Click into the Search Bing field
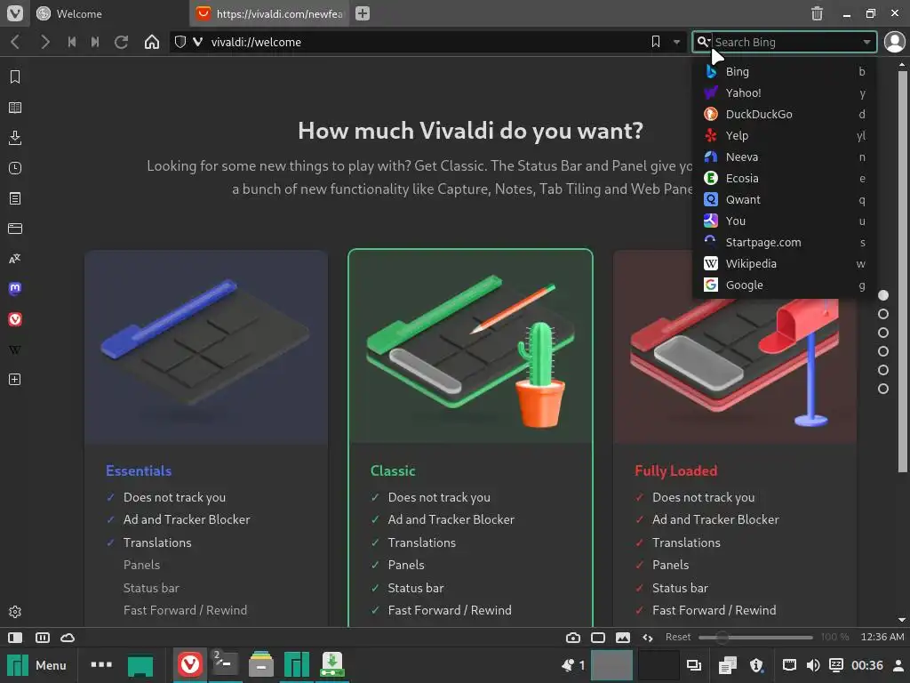 click(x=786, y=42)
